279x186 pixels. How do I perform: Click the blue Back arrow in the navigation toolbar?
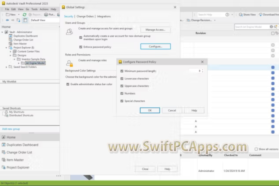coord(7,20)
